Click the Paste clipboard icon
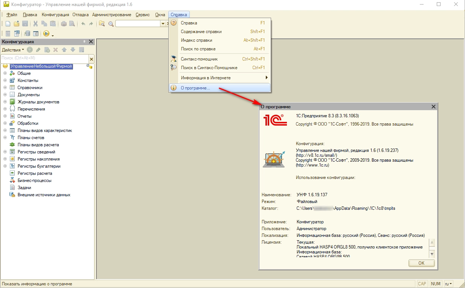This screenshot has width=465, height=288. coord(53,24)
